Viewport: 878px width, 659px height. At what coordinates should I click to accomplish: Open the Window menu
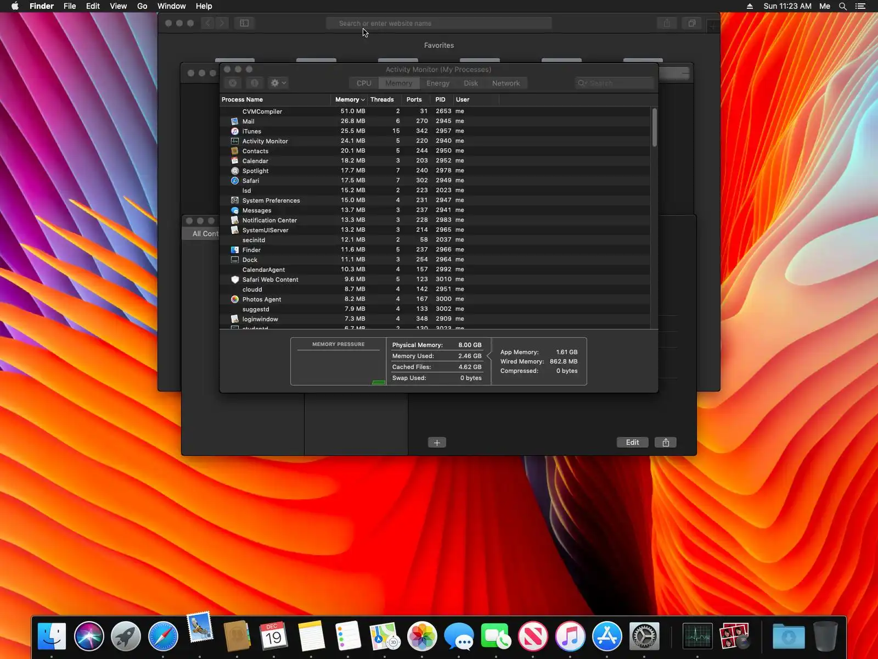(x=171, y=6)
